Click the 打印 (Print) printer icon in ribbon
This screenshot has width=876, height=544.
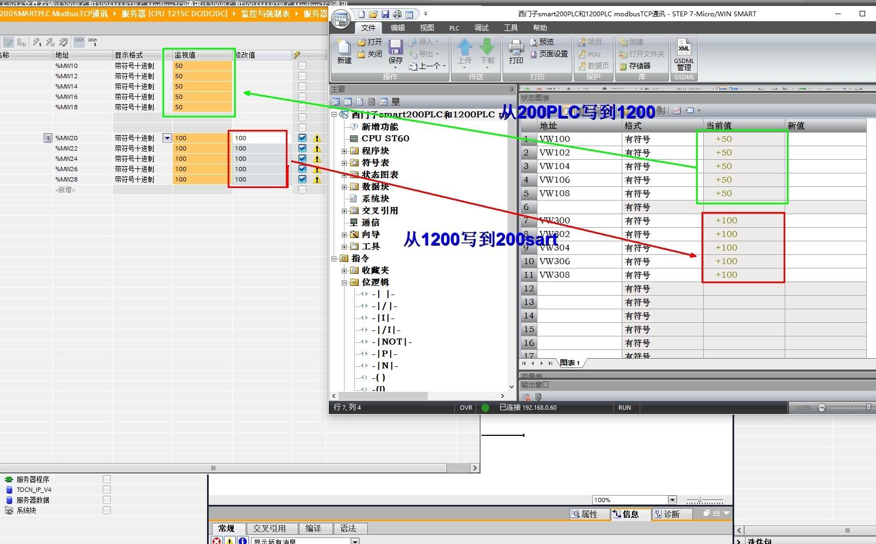(516, 48)
